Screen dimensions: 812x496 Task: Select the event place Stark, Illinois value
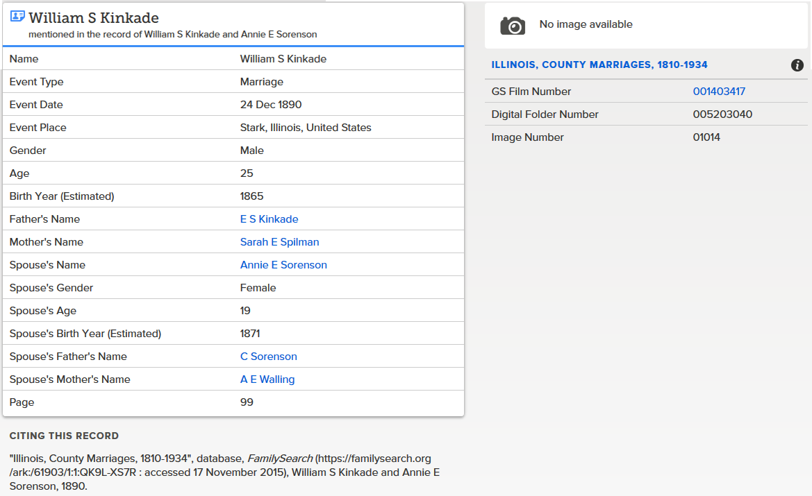306,128
